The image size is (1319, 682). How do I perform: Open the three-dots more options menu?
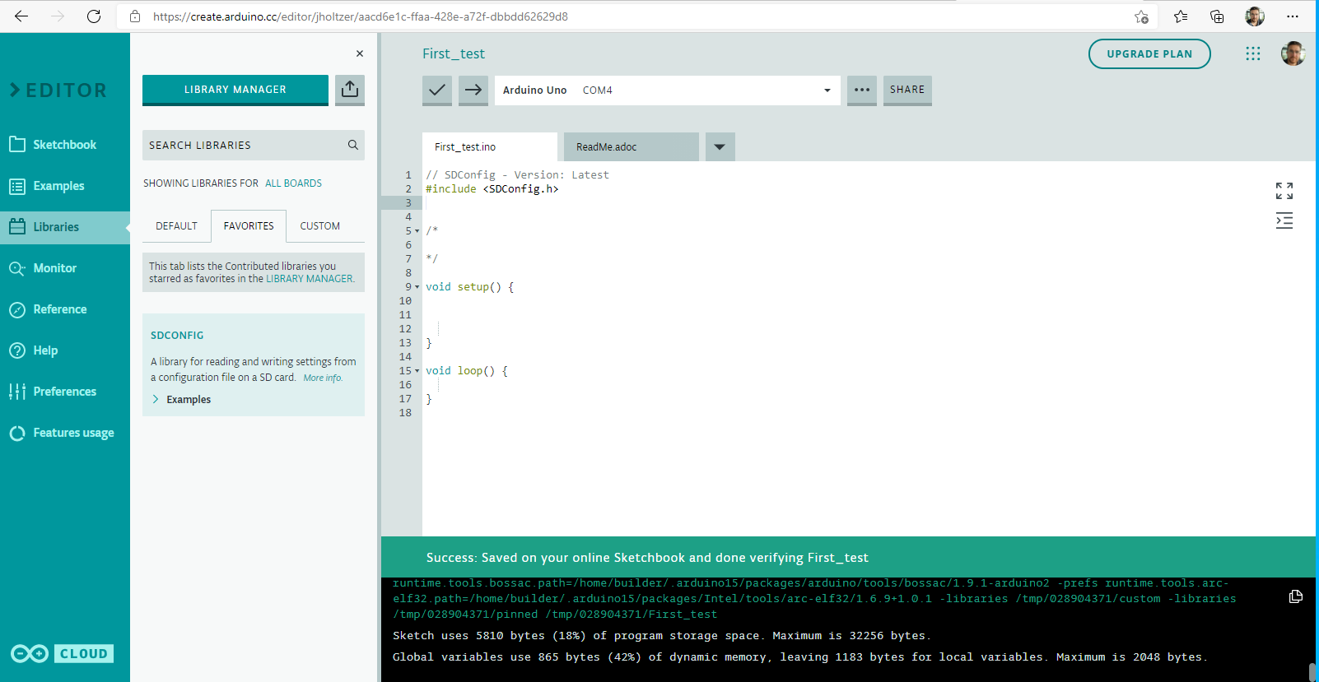(x=862, y=90)
